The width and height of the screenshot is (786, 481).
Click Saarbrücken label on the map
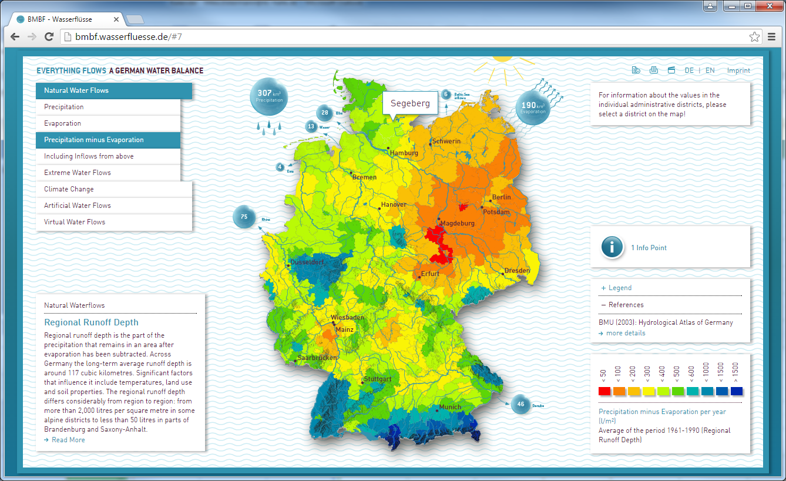(x=316, y=357)
